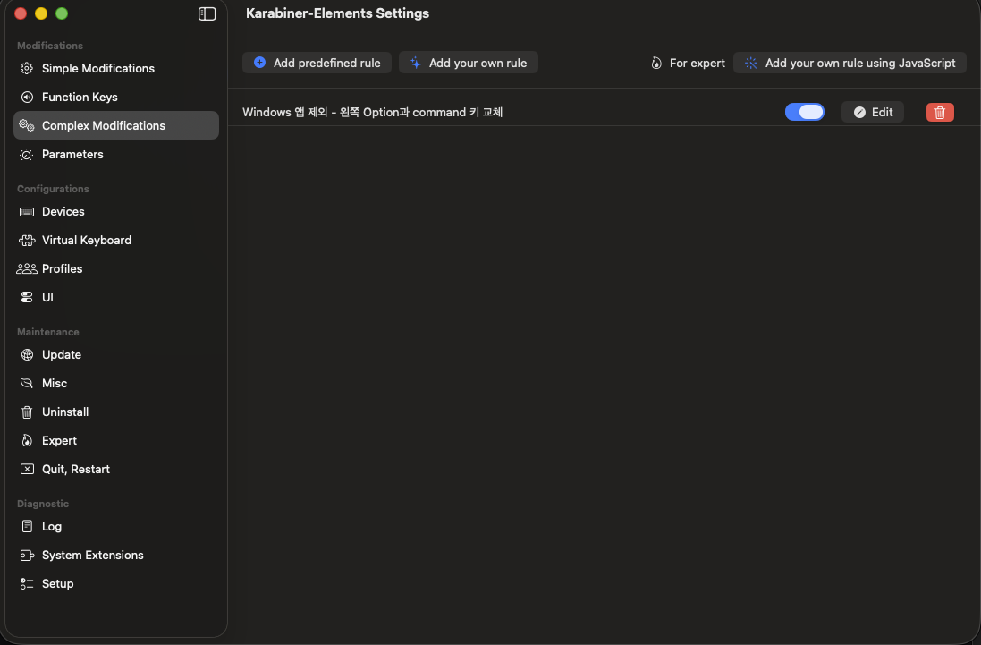Click the UI switches icon
This screenshot has height=645, width=981.
click(26, 297)
